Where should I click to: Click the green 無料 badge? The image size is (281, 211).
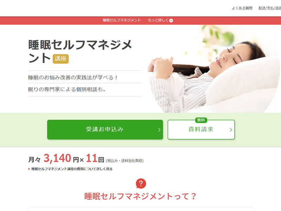tap(201, 120)
